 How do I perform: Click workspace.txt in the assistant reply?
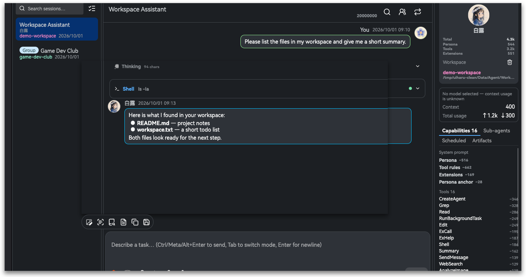coord(155,130)
